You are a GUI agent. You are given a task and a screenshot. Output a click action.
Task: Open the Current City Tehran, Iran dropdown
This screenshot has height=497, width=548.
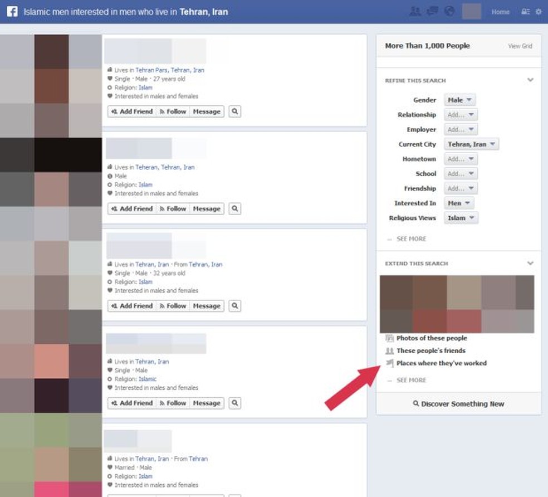(x=471, y=144)
